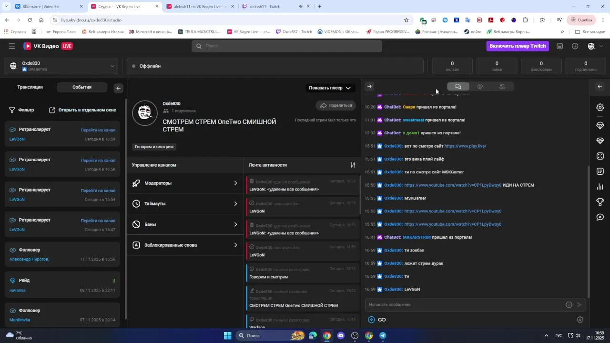The height and width of the screenshot is (343, 610).
Task: Collapse the chat panel with the right arrow
Action: coord(369,86)
